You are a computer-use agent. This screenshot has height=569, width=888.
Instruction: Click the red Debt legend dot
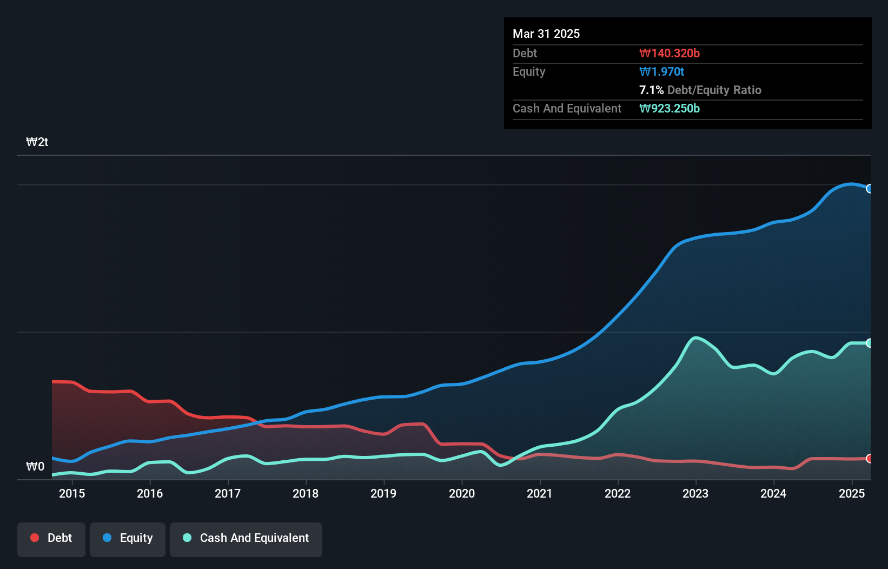point(35,538)
